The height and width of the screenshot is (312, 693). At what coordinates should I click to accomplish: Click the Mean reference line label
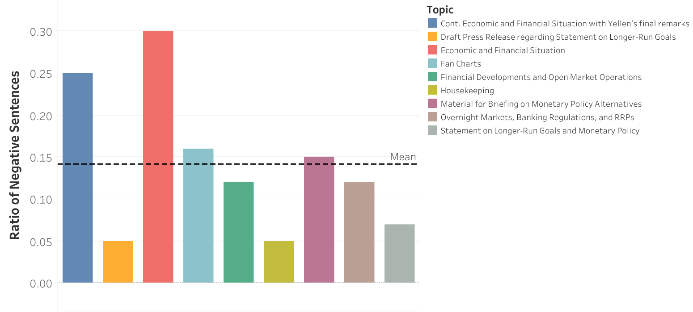click(x=403, y=157)
